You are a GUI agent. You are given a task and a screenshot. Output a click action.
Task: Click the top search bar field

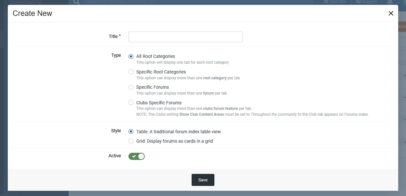198,2
